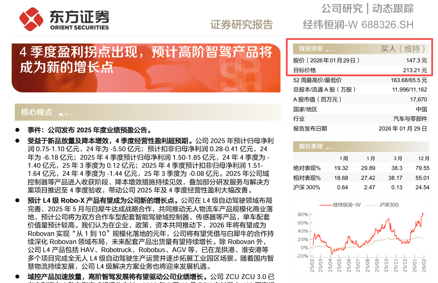Screen dimensions: 438x283
Task: Click the 52 周最高价/最低价 label
Action: click(x=317, y=80)
